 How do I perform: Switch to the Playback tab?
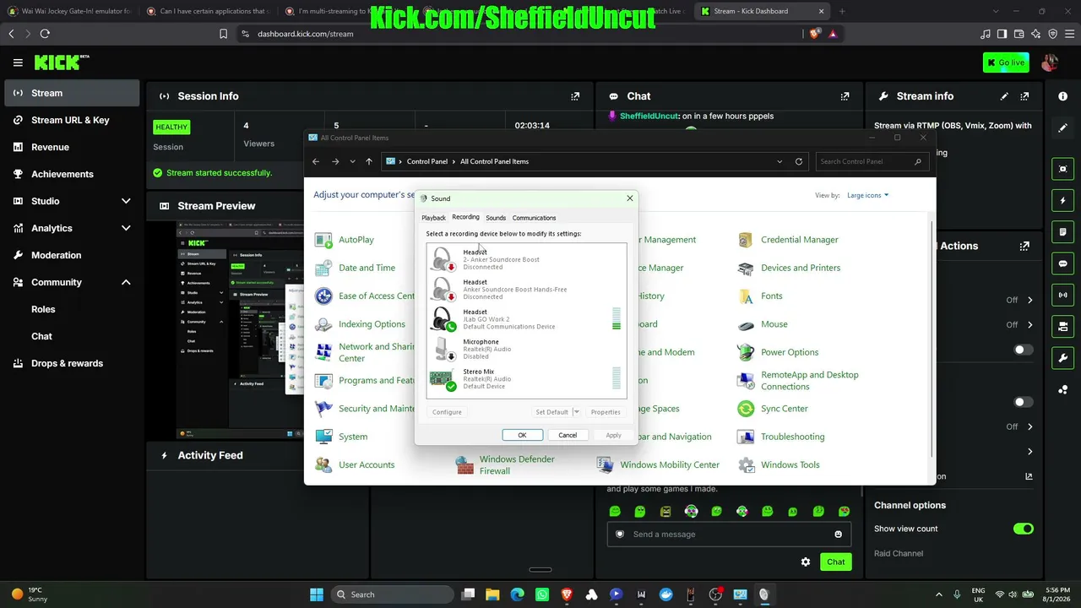coord(433,218)
